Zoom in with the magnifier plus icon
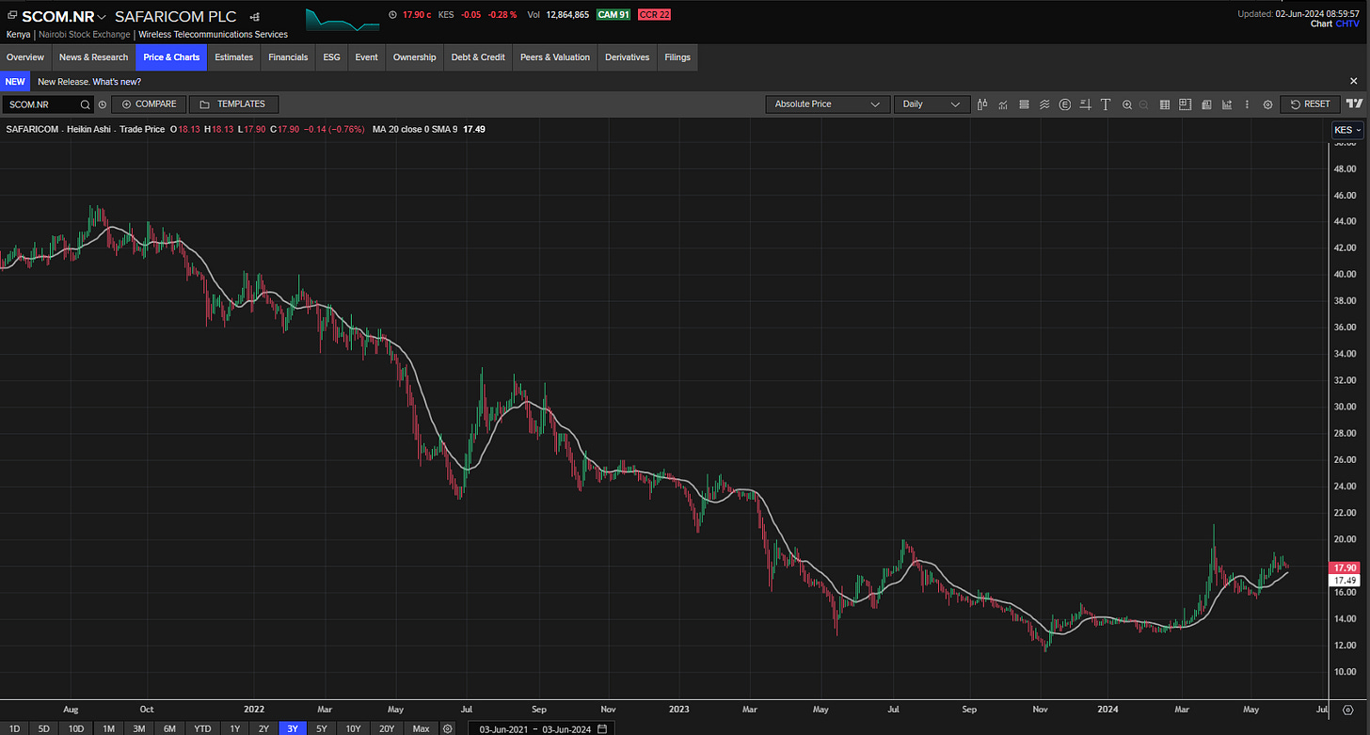This screenshot has width=1370, height=735. [1127, 104]
